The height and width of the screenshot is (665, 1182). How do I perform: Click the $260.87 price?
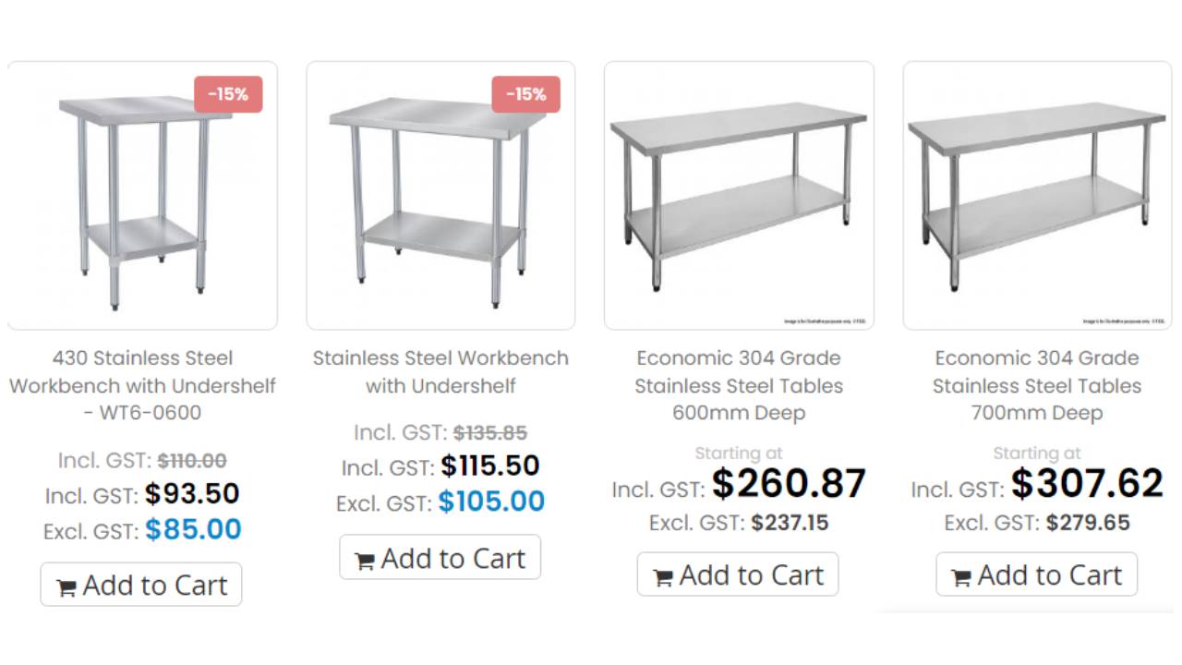[789, 484]
